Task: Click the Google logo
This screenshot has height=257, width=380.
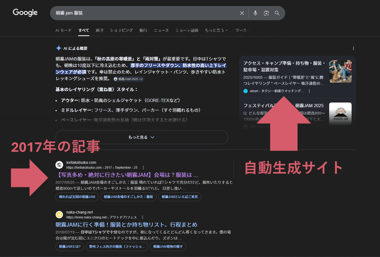Action: [25, 13]
